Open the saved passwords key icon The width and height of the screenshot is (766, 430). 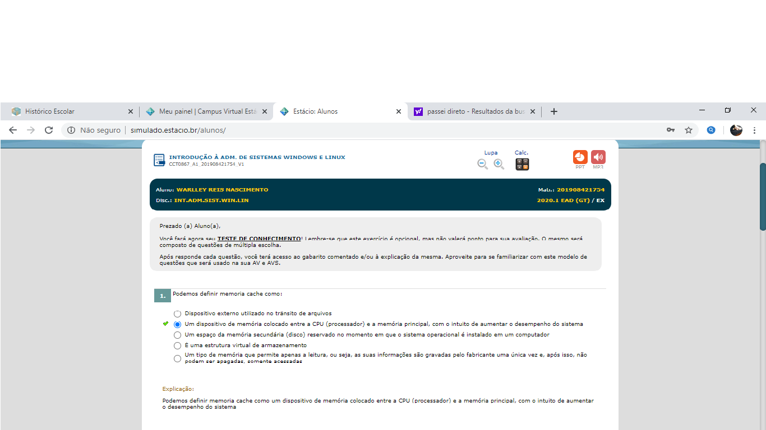670,130
